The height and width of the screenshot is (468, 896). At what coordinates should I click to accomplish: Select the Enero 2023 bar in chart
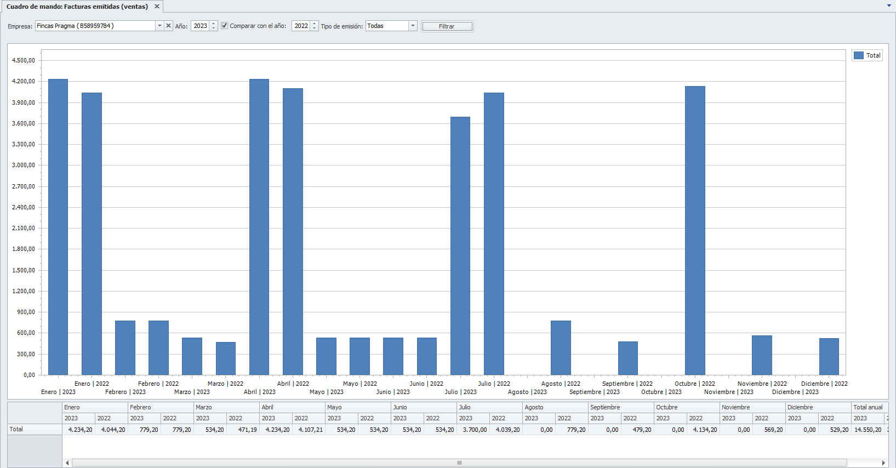(x=58, y=227)
